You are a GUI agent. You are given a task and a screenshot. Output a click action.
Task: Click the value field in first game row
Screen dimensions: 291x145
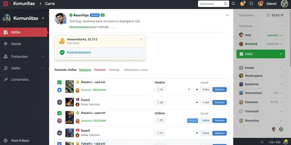click(160, 89)
